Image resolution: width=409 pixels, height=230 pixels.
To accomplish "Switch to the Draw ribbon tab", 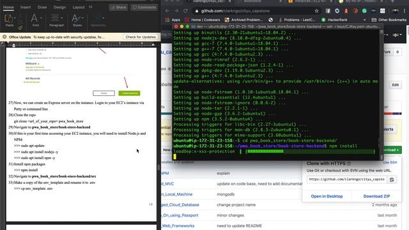I will pyautogui.click(x=42, y=7).
